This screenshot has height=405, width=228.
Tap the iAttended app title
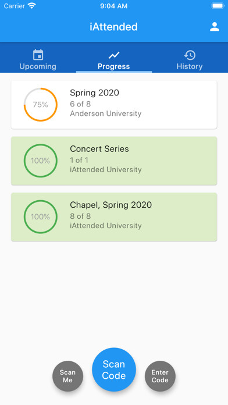[113, 27]
